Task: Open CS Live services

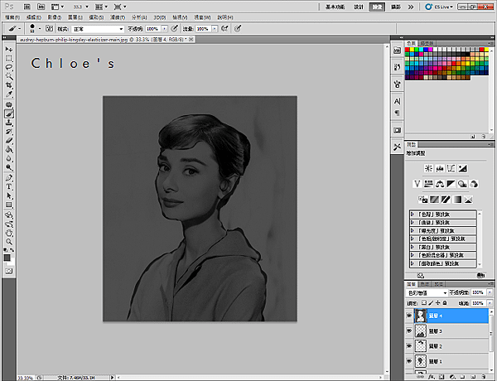Action: click(439, 7)
